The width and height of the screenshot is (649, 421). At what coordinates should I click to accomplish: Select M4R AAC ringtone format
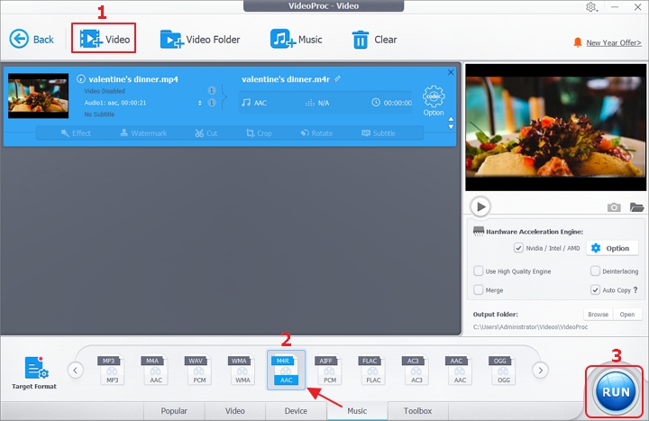(286, 370)
